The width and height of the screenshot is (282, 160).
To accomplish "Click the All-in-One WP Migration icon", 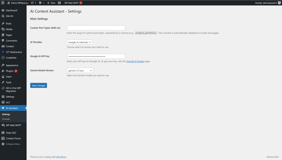I will point(3,88).
